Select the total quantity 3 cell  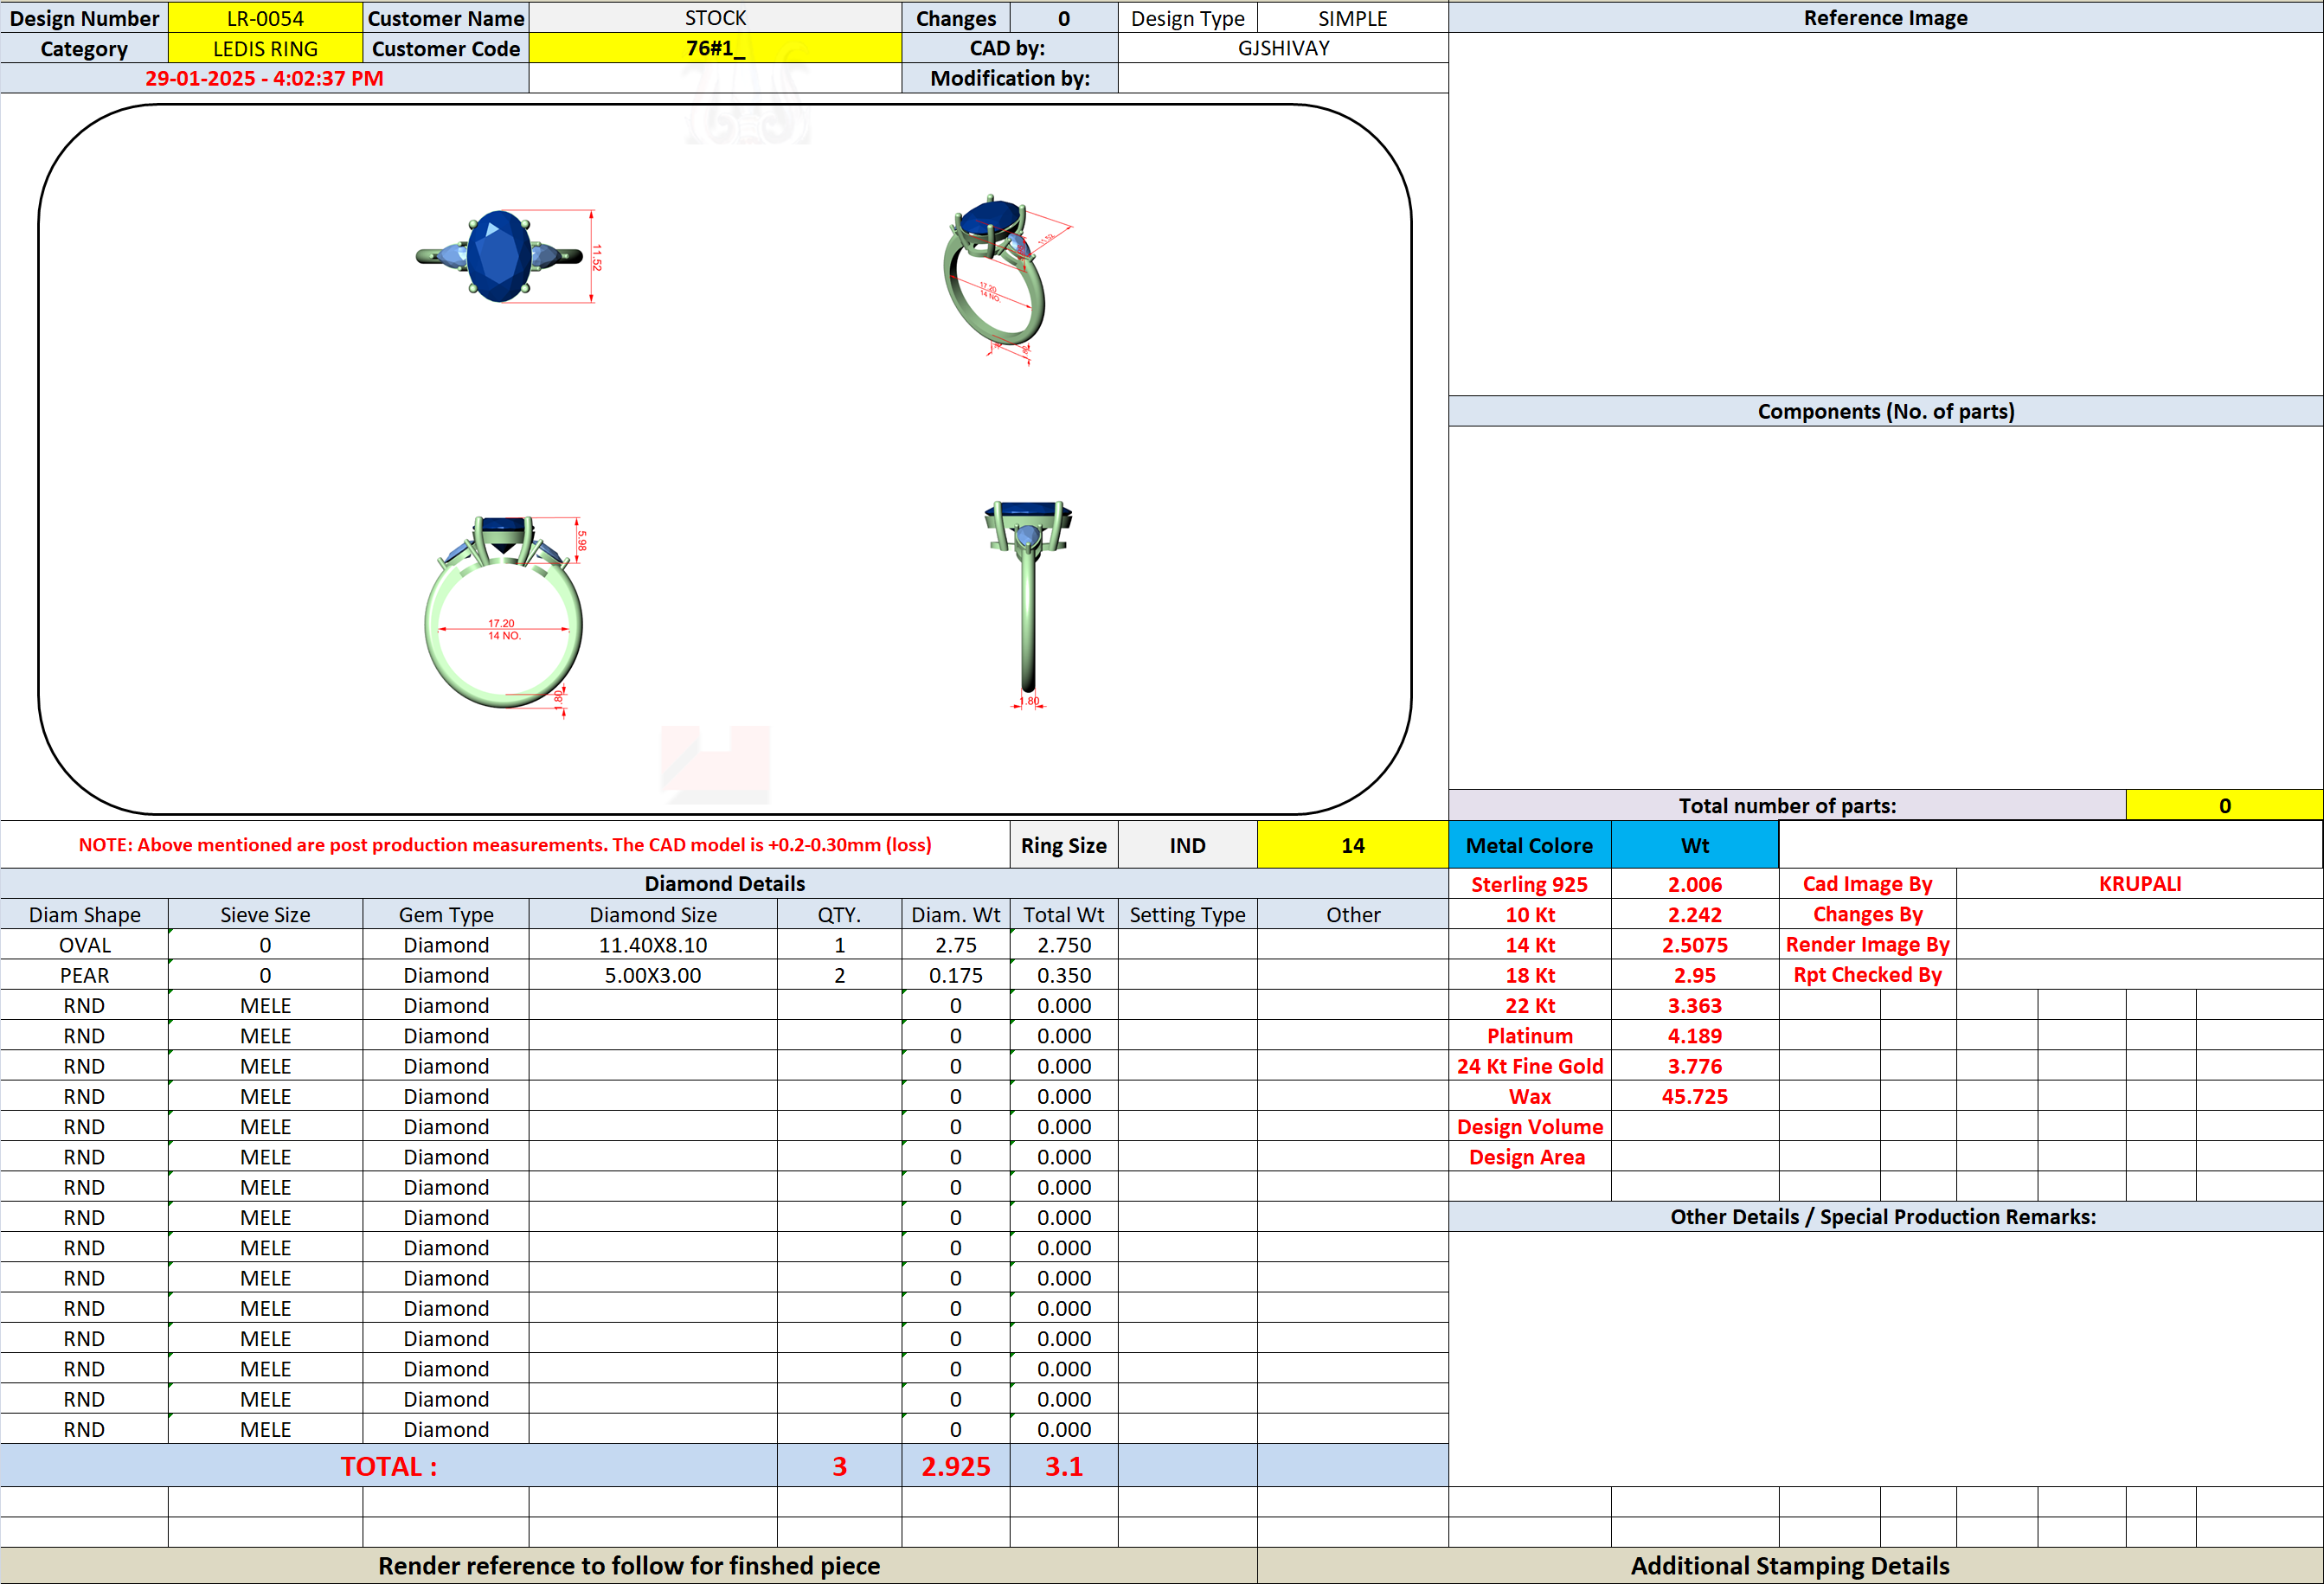click(x=839, y=1465)
